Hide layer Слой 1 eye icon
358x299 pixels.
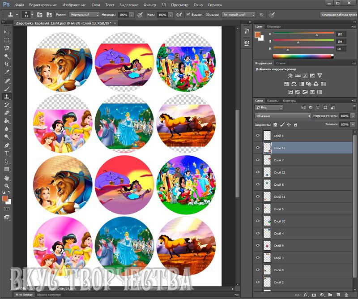click(258, 136)
